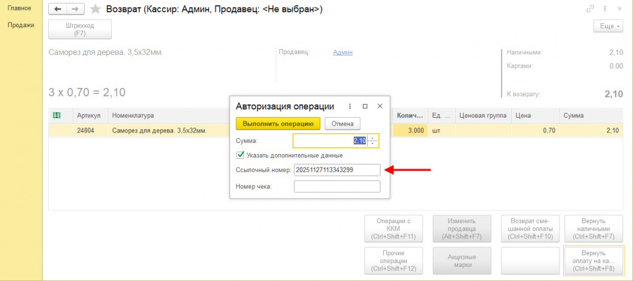
Task: Copy link using the chain icon
Action: (590, 9)
